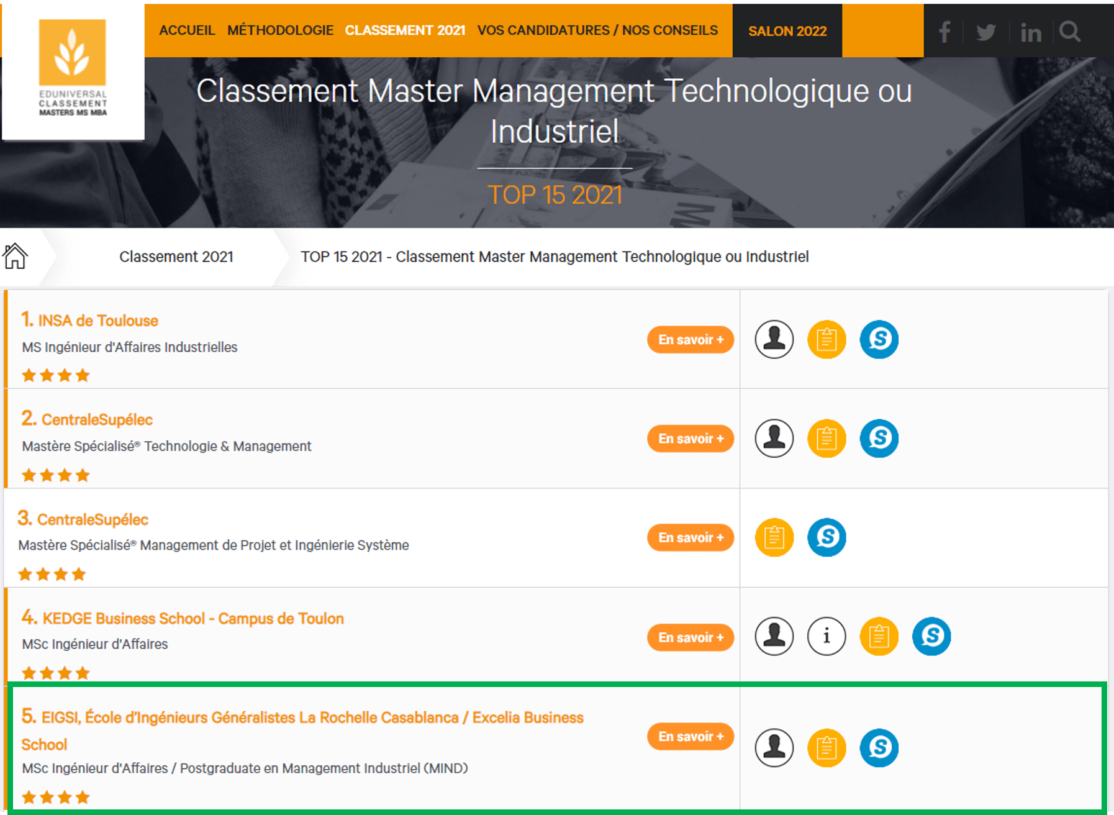Click the search magnifier icon

tap(1070, 31)
